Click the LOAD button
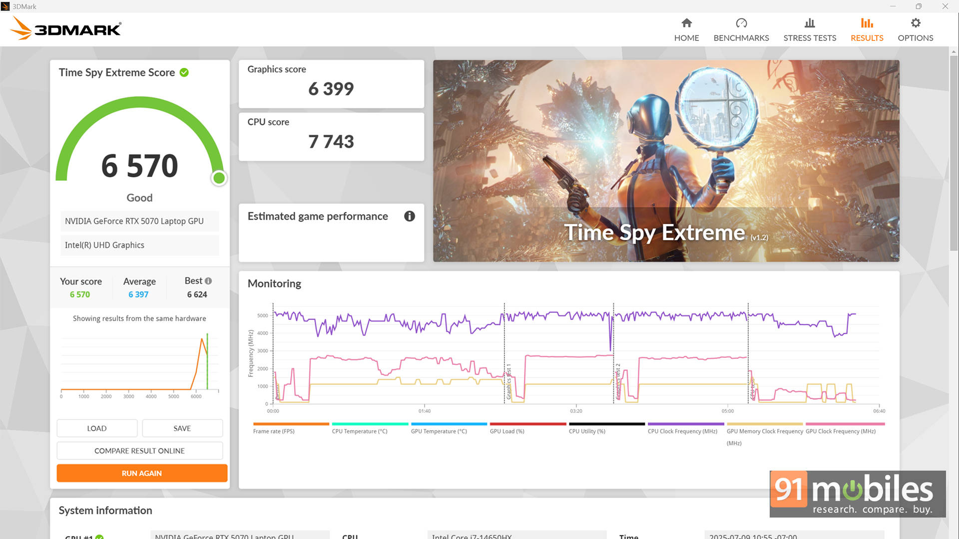The width and height of the screenshot is (959, 539). [97, 428]
